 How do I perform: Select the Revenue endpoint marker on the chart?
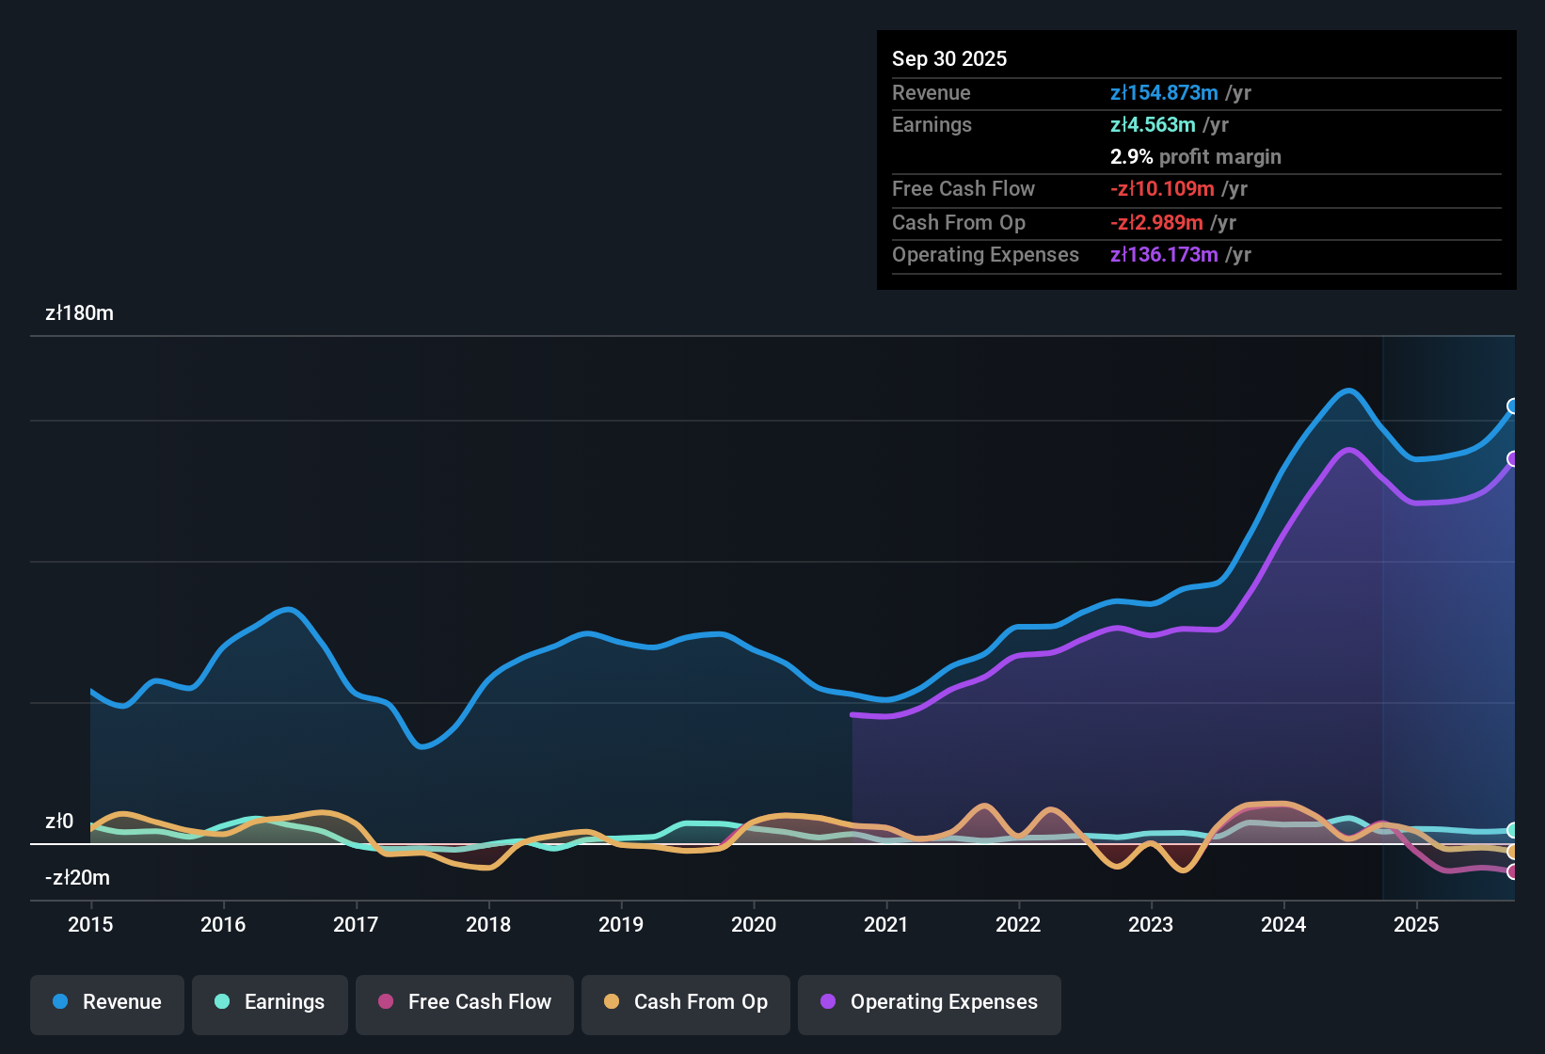(1513, 407)
